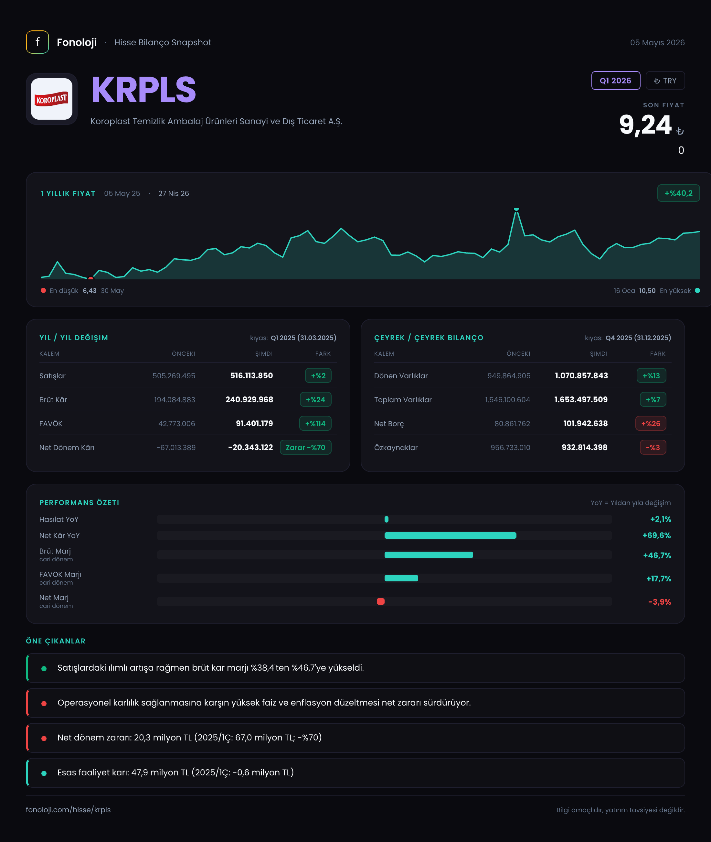This screenshot has height=842, width=711.
Task: Click the highlight about brüt kar marjı
Action: (355, 668)
